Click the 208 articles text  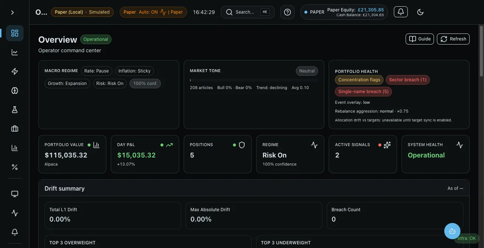[201, 88]
